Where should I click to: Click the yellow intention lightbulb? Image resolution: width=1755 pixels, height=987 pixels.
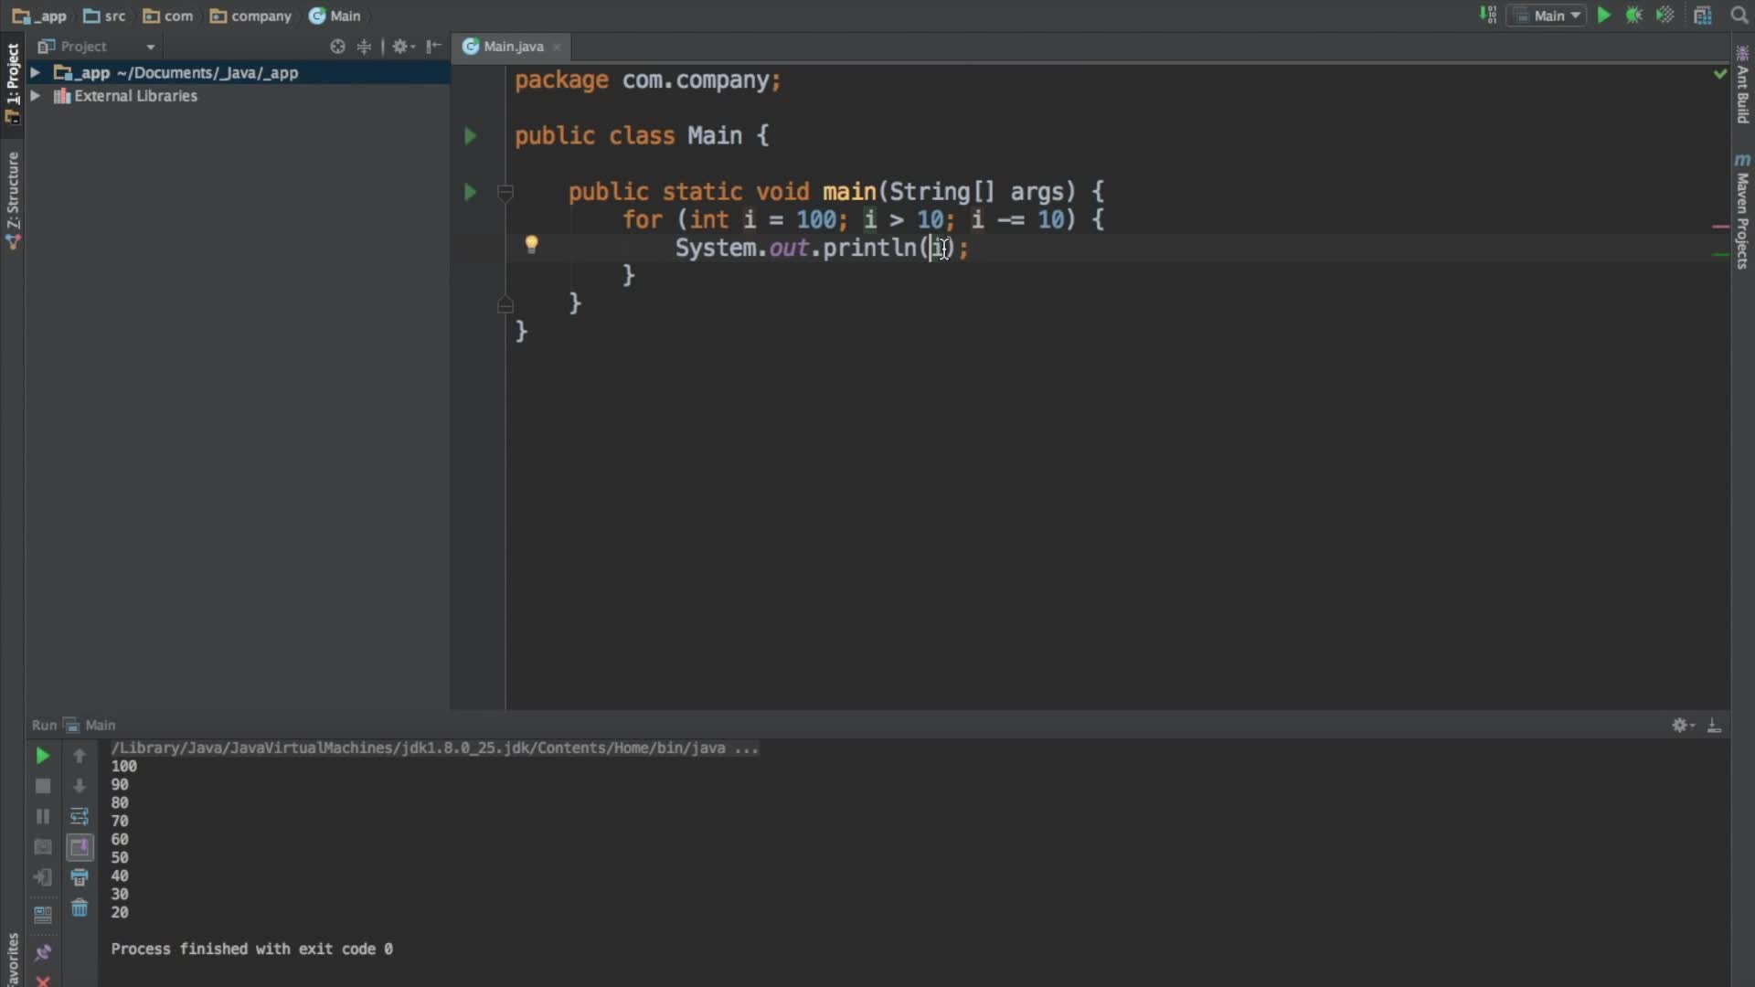pyautogui.click(x=531, y=244)
